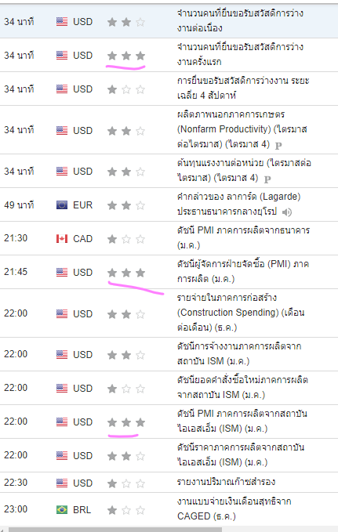Open ISM manufacturing employment index event

239,353
